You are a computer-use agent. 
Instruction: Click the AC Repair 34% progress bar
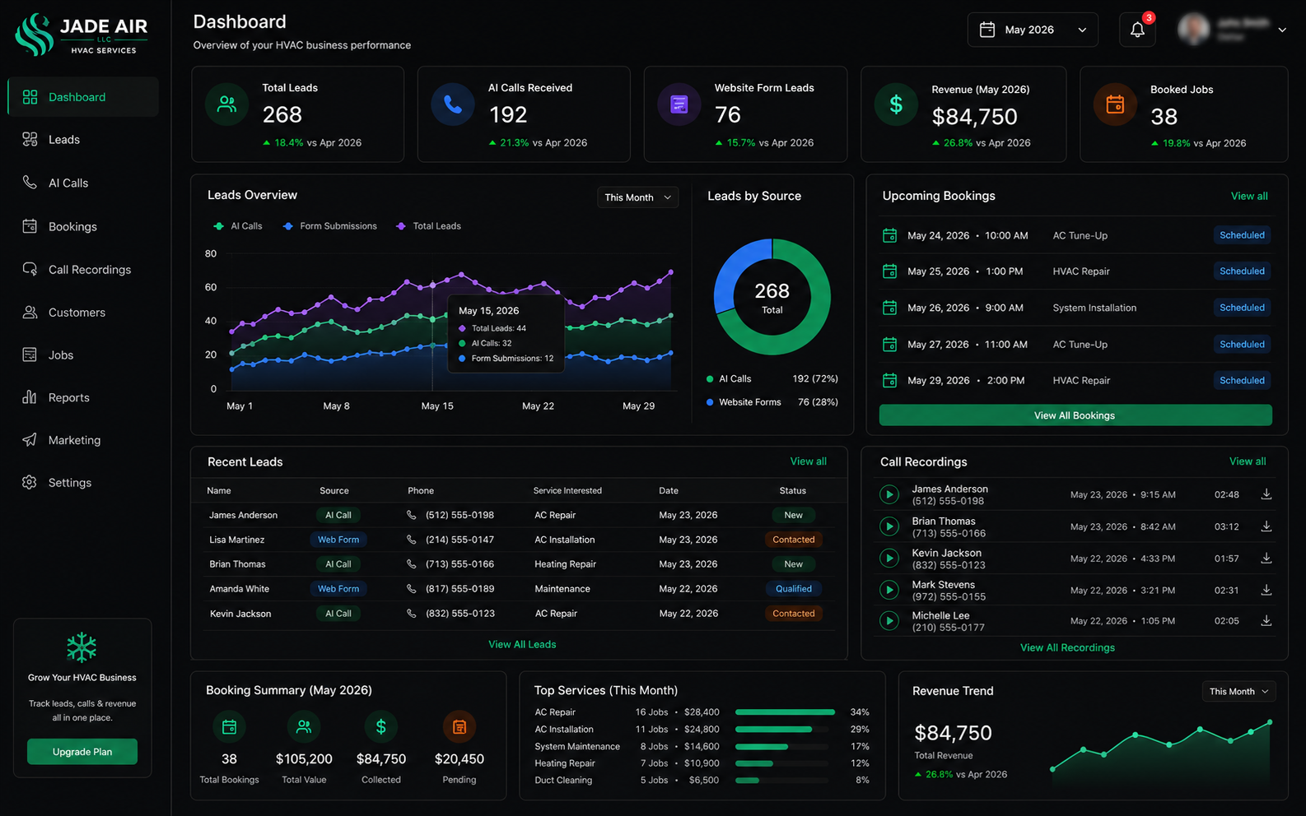785,712
